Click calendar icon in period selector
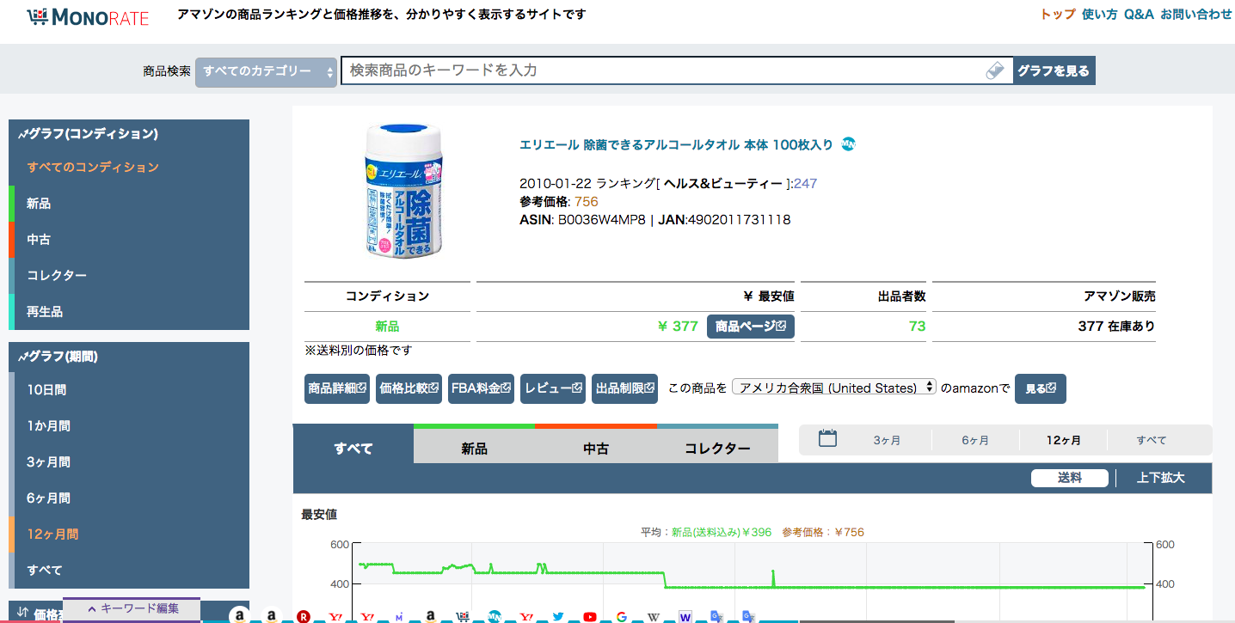This screenshot has width=1235, height=623. pyautogui.click(x=827, y=439)
